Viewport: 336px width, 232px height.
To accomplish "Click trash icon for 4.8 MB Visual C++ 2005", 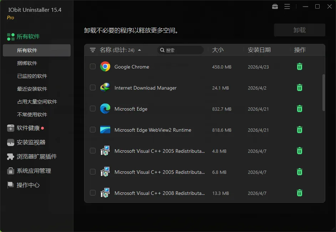I will pyautogui.click(x=300, y=151).
